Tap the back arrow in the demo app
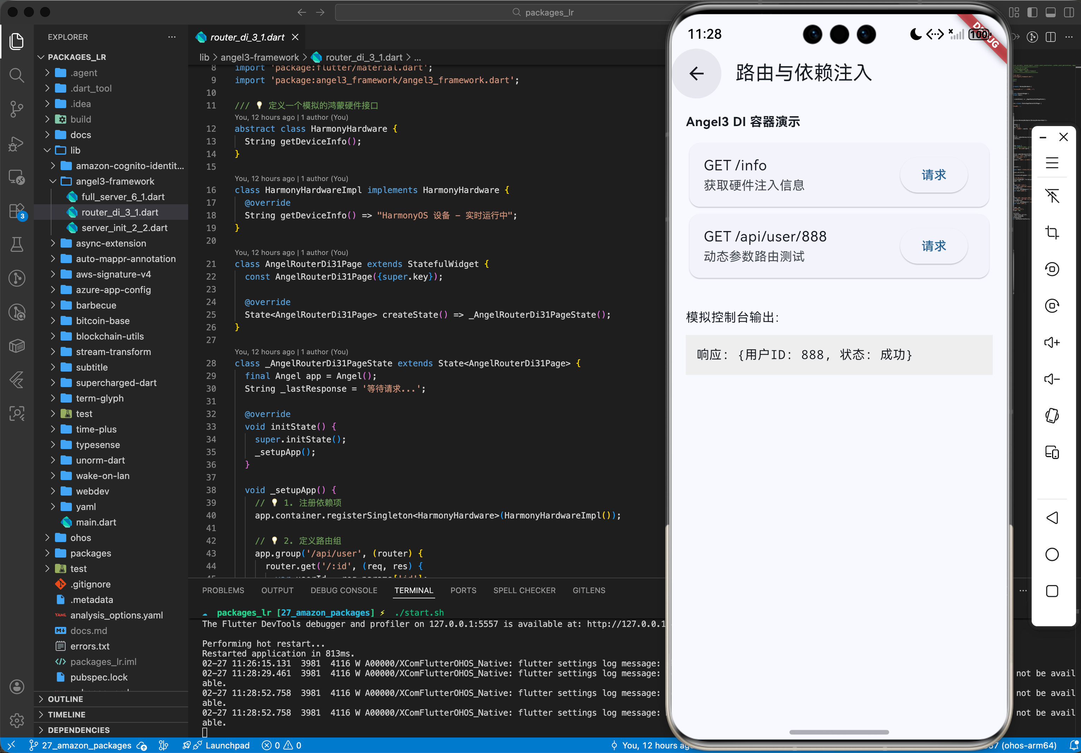This screenshot has width=1081, height=753. coord(697,74)
